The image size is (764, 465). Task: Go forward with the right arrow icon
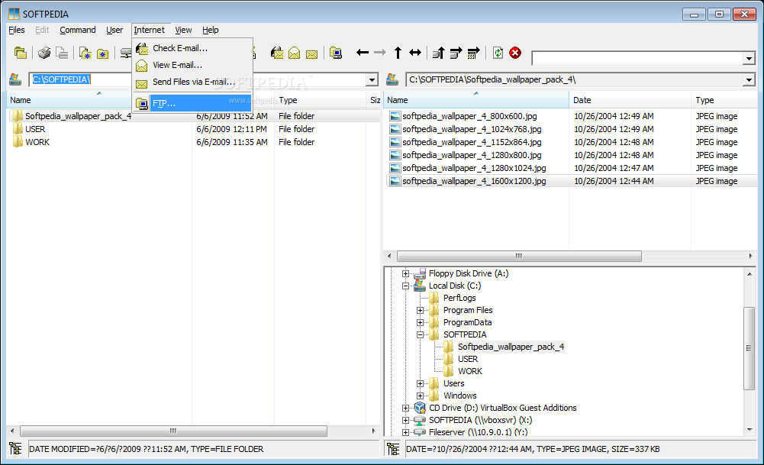379,52
